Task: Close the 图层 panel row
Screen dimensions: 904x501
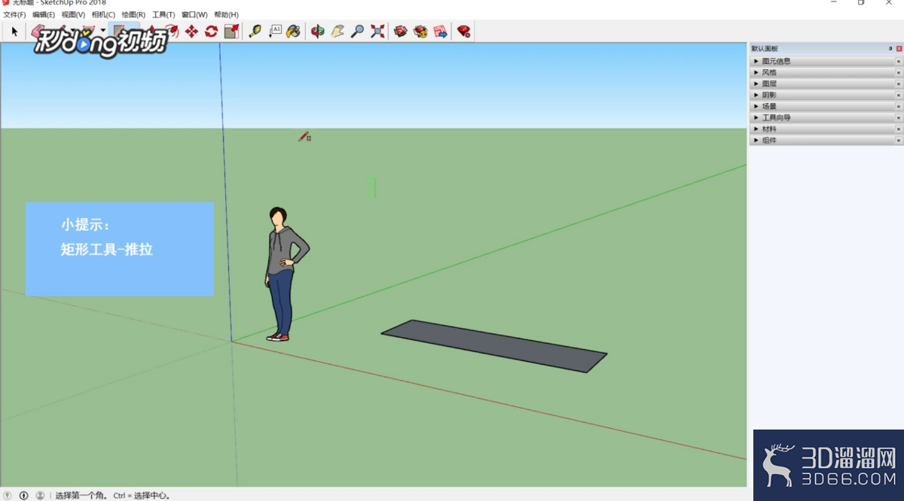Action: [899, 83]
